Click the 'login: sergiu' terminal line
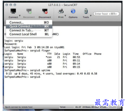 (x=14, y=41)
